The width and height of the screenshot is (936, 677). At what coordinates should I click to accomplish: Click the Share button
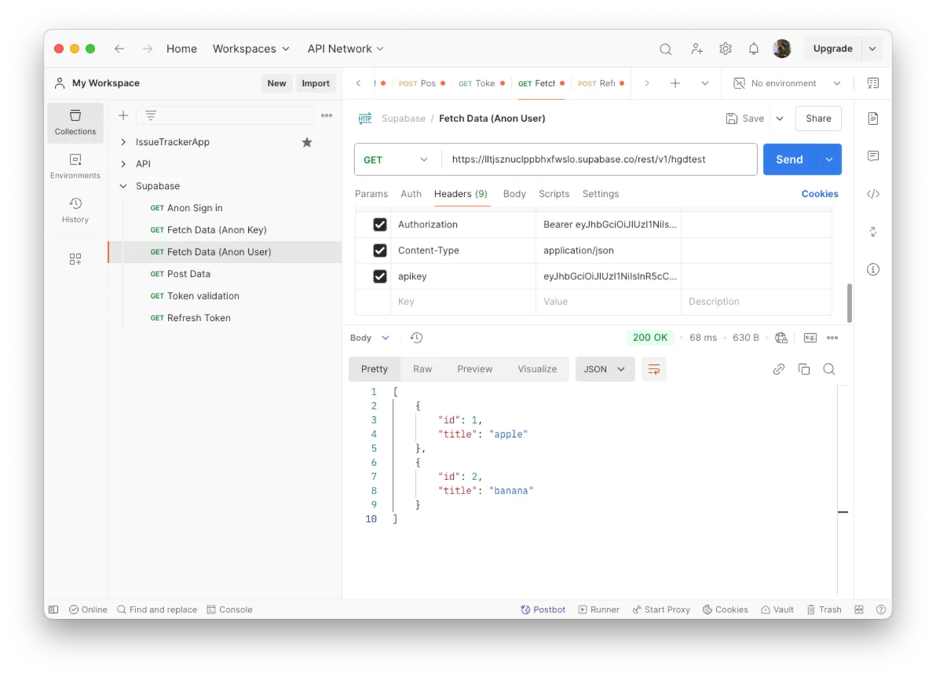818,118
